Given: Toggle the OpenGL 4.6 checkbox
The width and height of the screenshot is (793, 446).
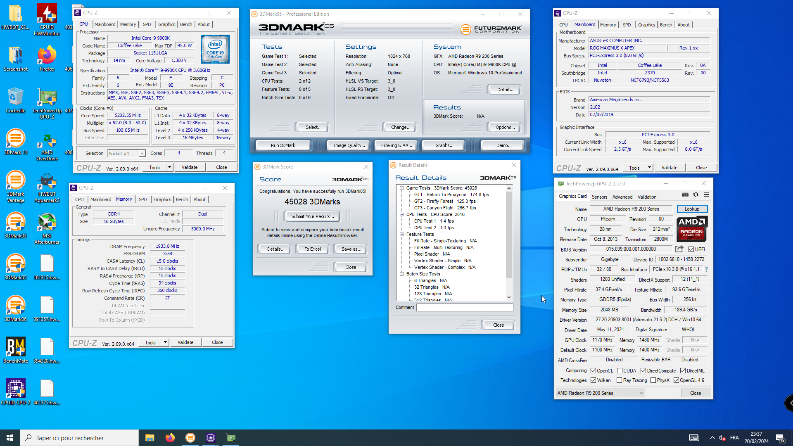Looking at the screenshot, I should click(x=676, y=380).
